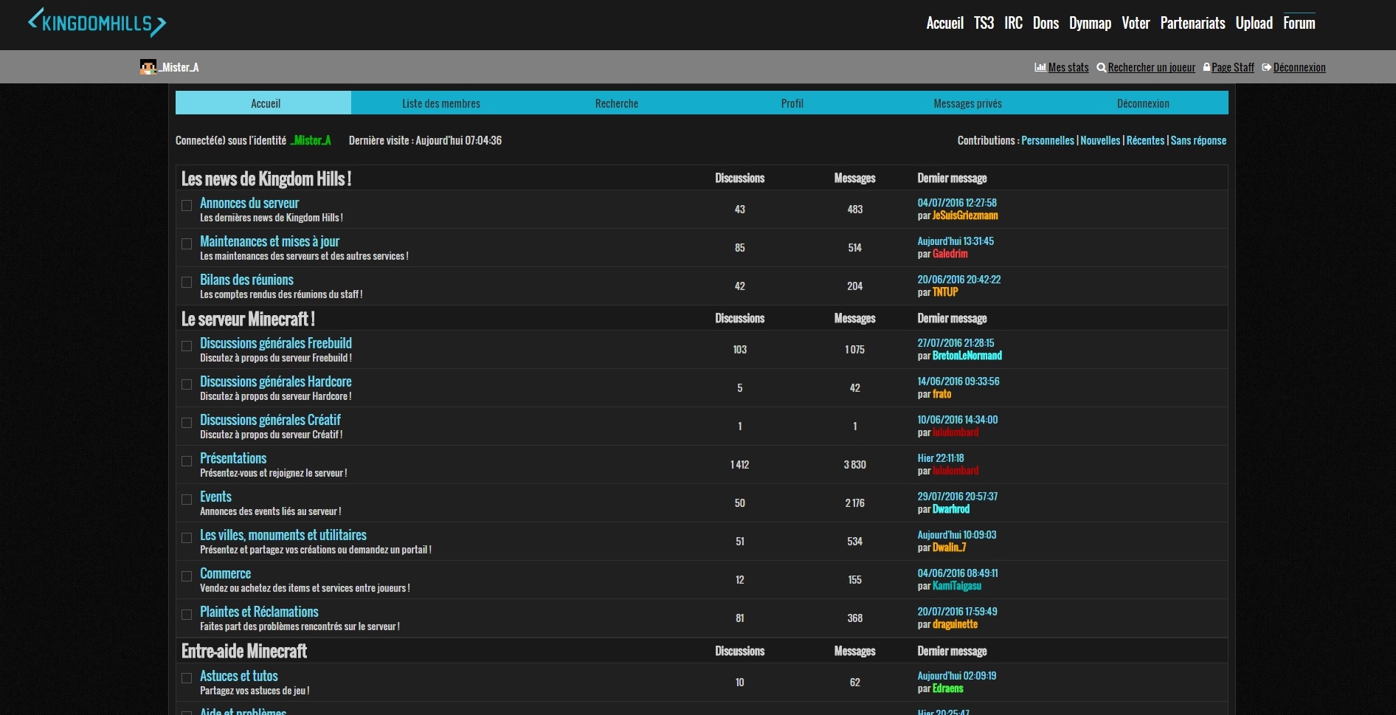Click status box next to Commerce
Image resolution: width=1396 pixels, height=715 pixels.
187,576
